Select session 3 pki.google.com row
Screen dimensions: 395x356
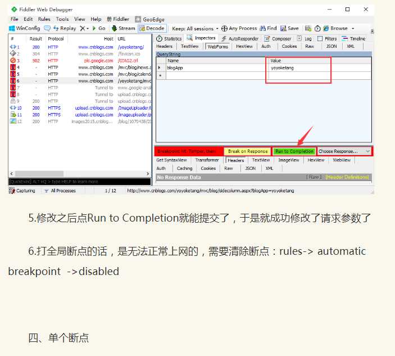[x=80, y=61]
